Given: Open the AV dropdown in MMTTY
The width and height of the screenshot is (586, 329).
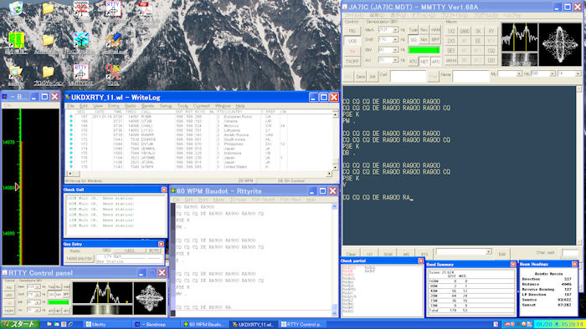Looking at the screenshot, I should click(x=395, y=60).
